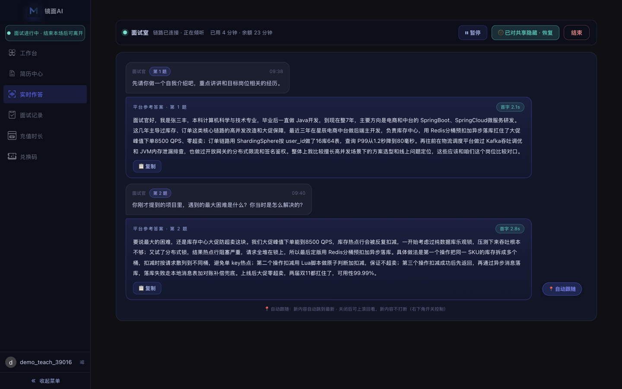Copy the answer to question 1
Viewport: 622px width, 389px height.
[147, 166]
